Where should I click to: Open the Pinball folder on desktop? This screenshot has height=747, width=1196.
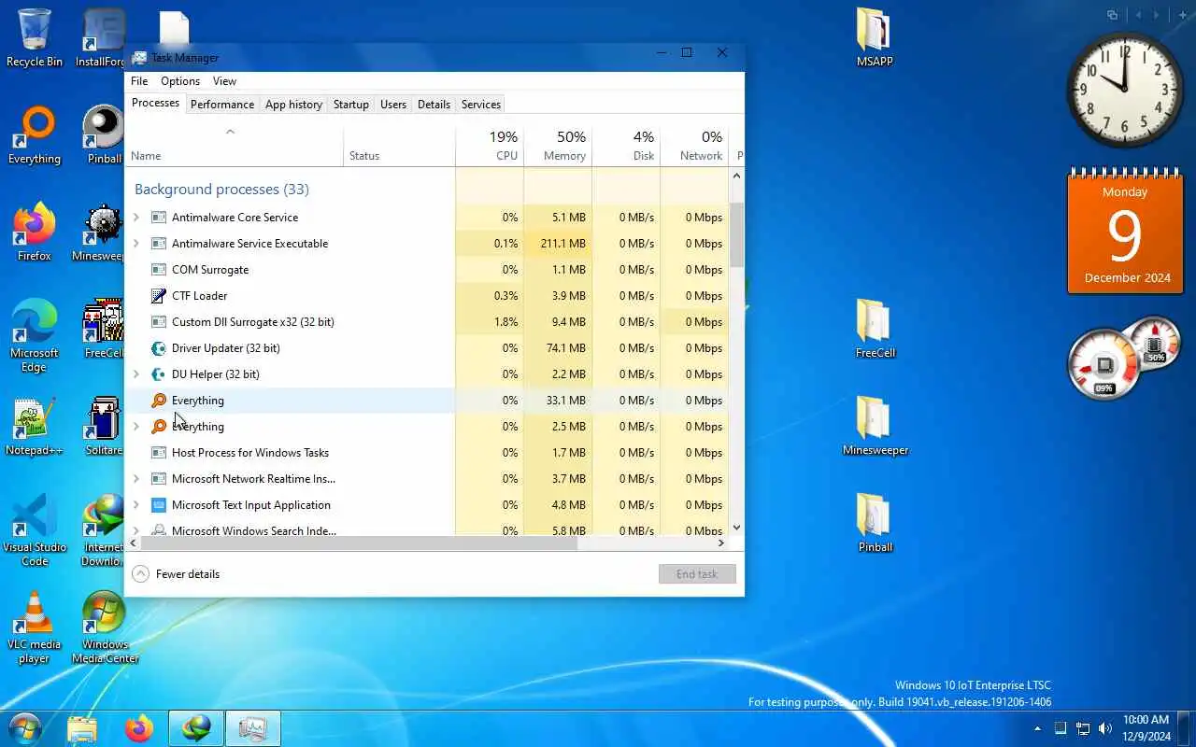pyautogui.click(x=875, y=523)
